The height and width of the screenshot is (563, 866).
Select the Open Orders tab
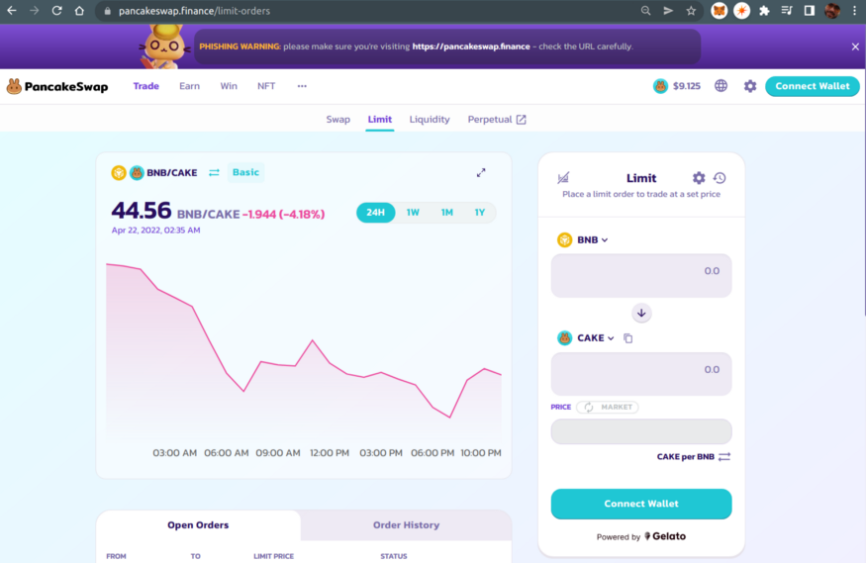tap(198, 525)
